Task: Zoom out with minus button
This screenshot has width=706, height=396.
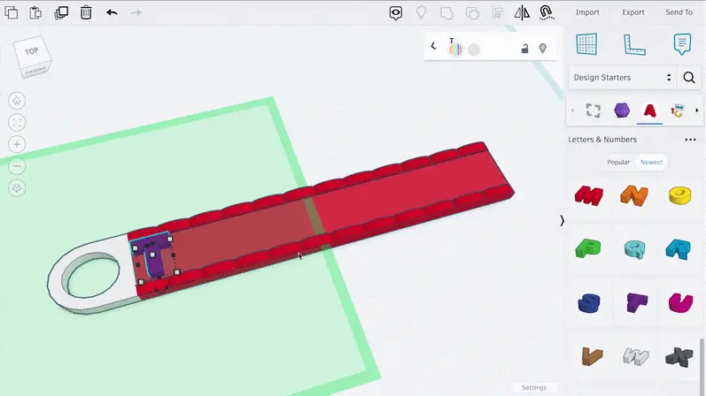Action: 17,166
